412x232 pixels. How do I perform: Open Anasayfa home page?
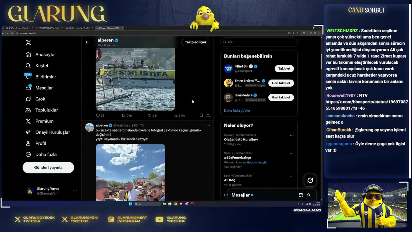click(x=40, y=54)
